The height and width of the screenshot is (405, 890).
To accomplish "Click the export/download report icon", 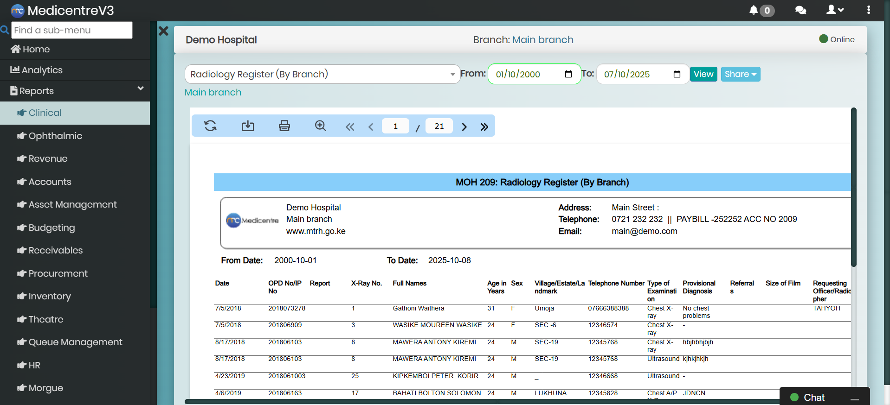I will [248, 126].
